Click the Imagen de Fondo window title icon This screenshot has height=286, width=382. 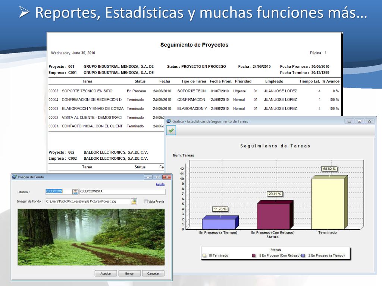coord(15,177)
